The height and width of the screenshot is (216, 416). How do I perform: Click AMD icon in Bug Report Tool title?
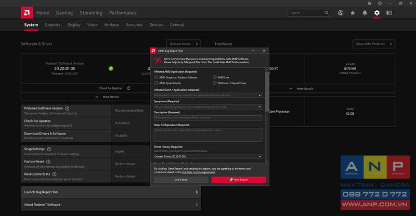(x=153, y=50)
